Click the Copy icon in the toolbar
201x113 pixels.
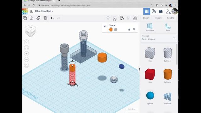click(x=25, y=18)
